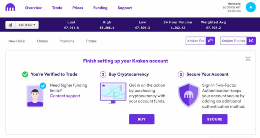Go to the Prices page
Viewport: 260px width, 138px height.
point(78,8)
